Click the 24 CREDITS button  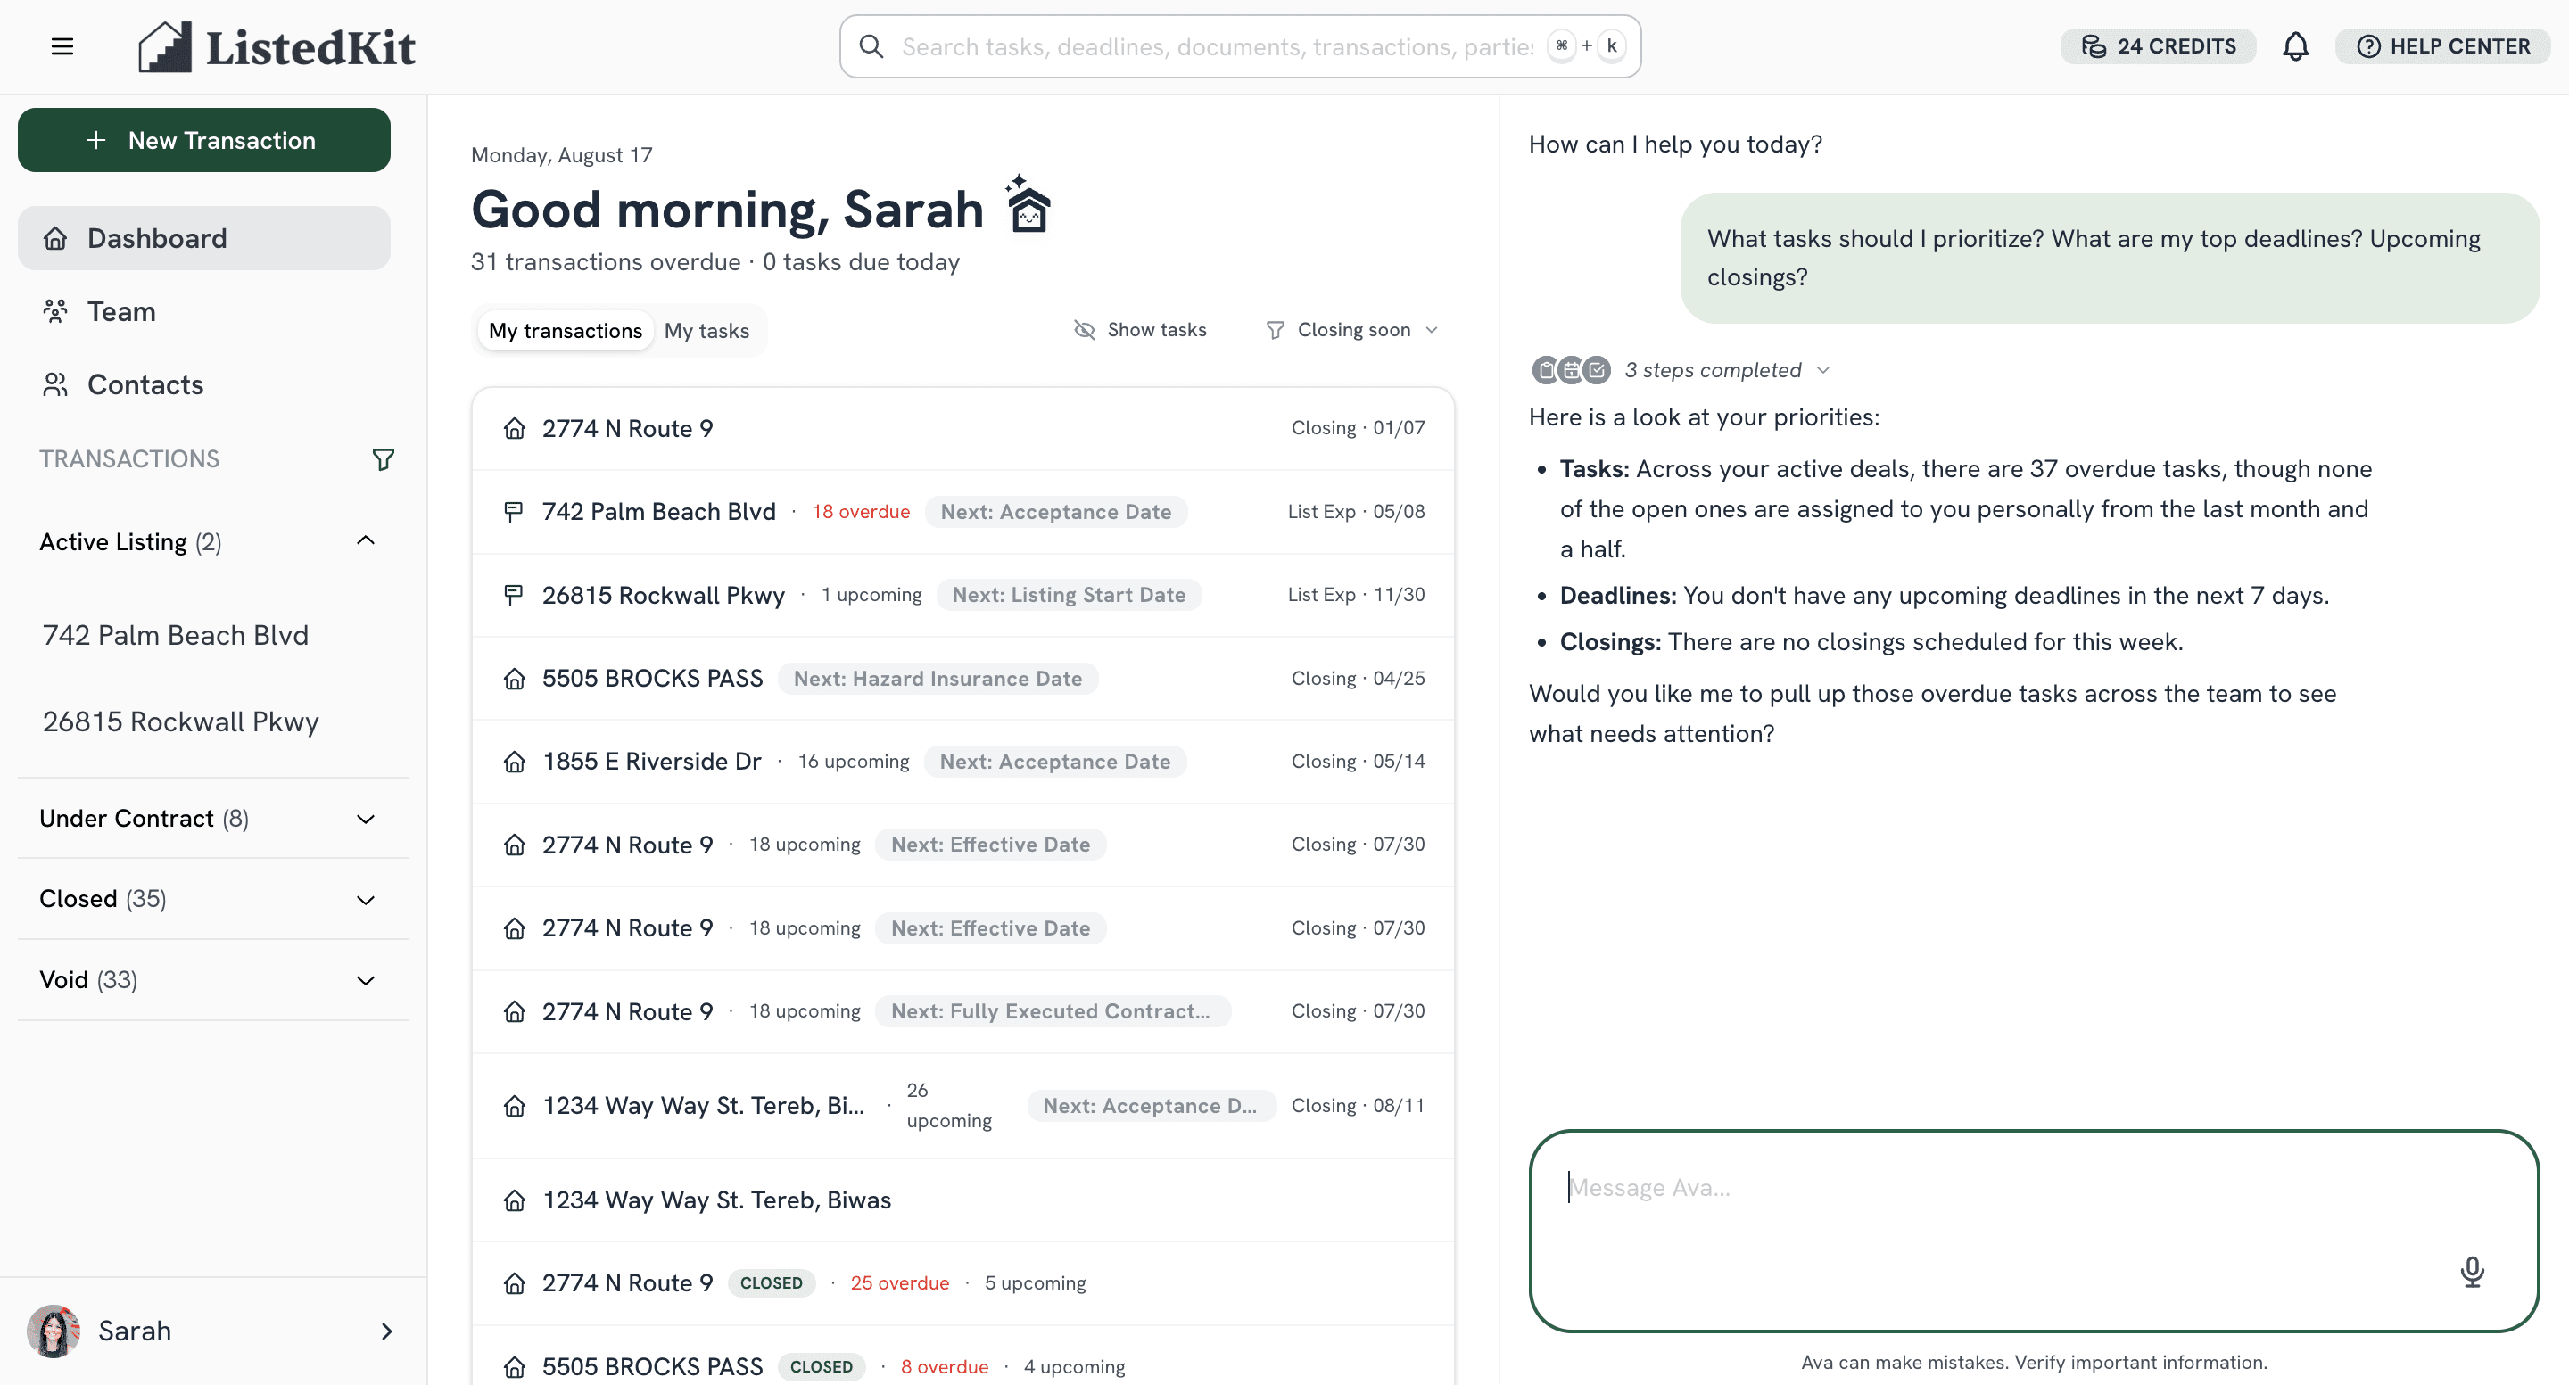click(2158, 47)
